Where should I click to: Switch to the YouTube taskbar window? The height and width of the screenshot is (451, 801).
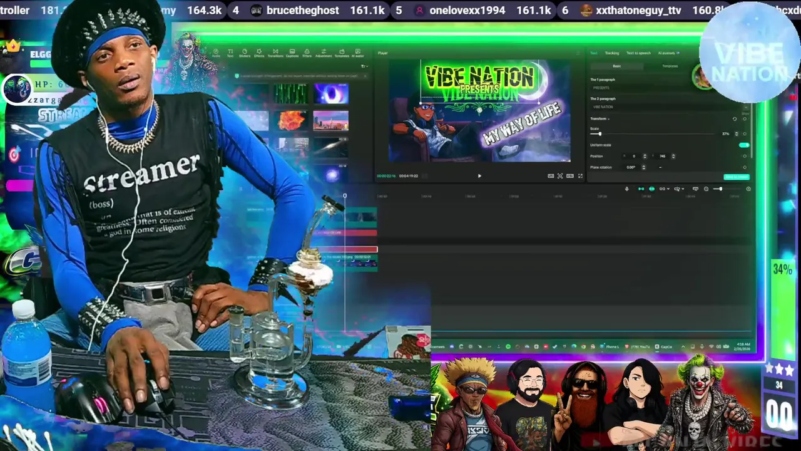(x=636, y=346)
